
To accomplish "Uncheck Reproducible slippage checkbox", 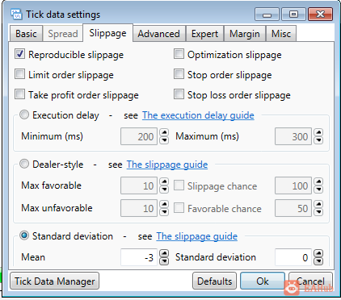I will [19, 54].
